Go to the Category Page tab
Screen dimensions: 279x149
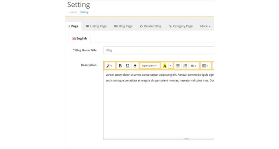coord(181,26)
